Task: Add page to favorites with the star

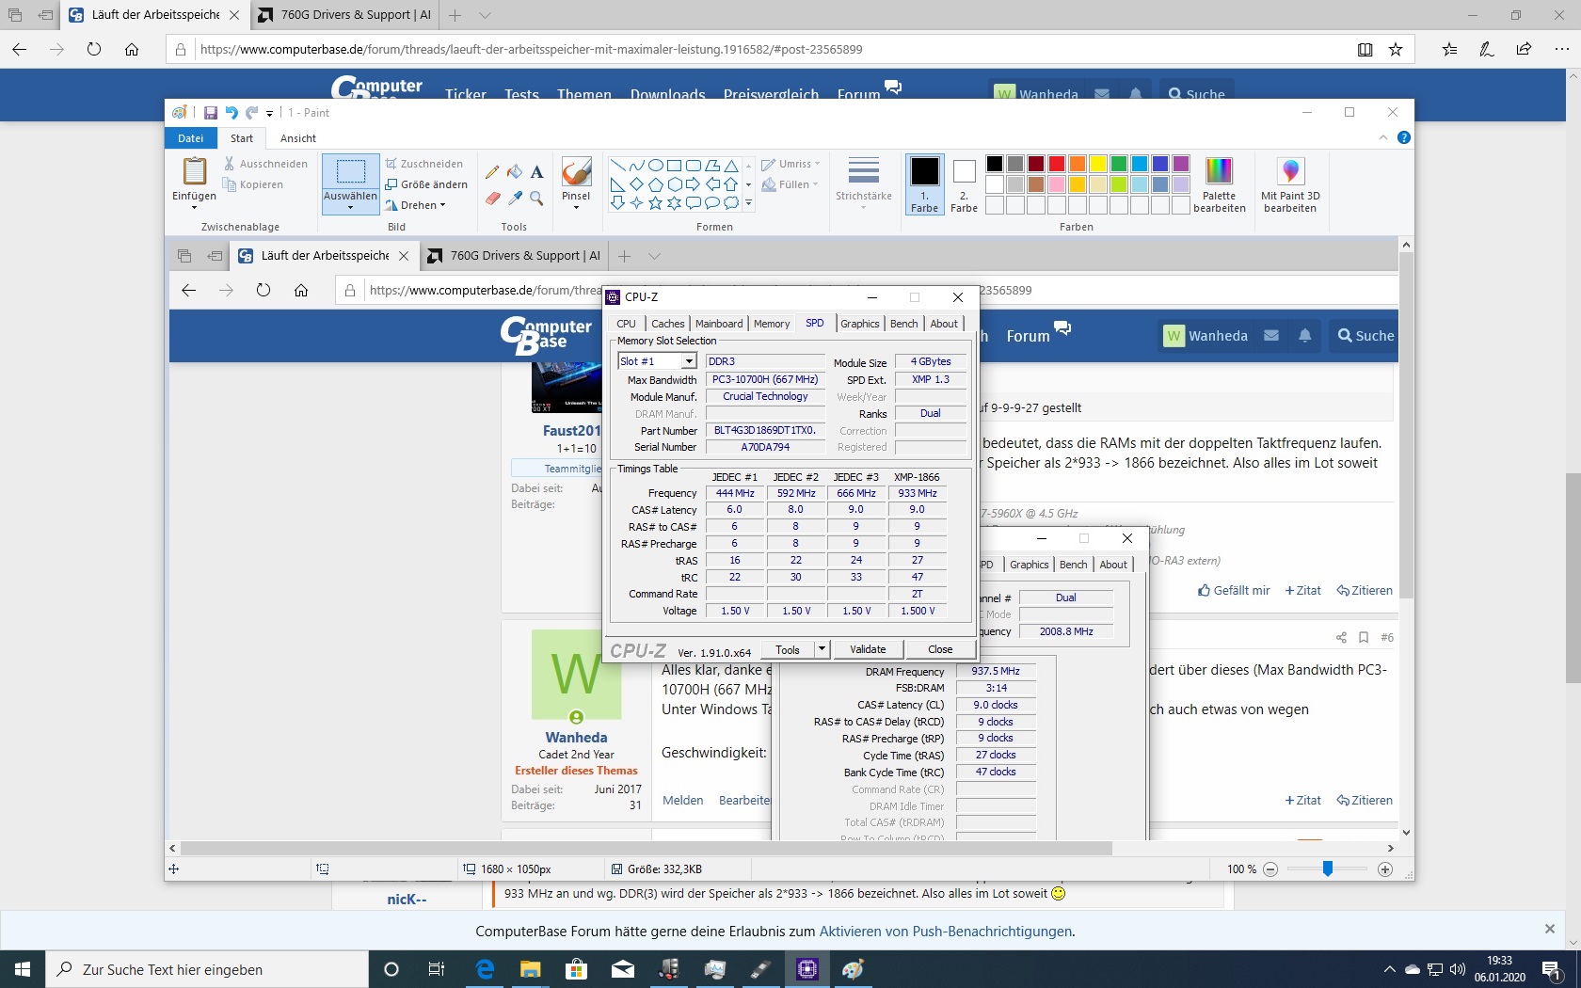Action: (1396, 50)
